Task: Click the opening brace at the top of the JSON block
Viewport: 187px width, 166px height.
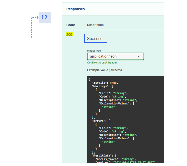Action: [x=89, y=79]
